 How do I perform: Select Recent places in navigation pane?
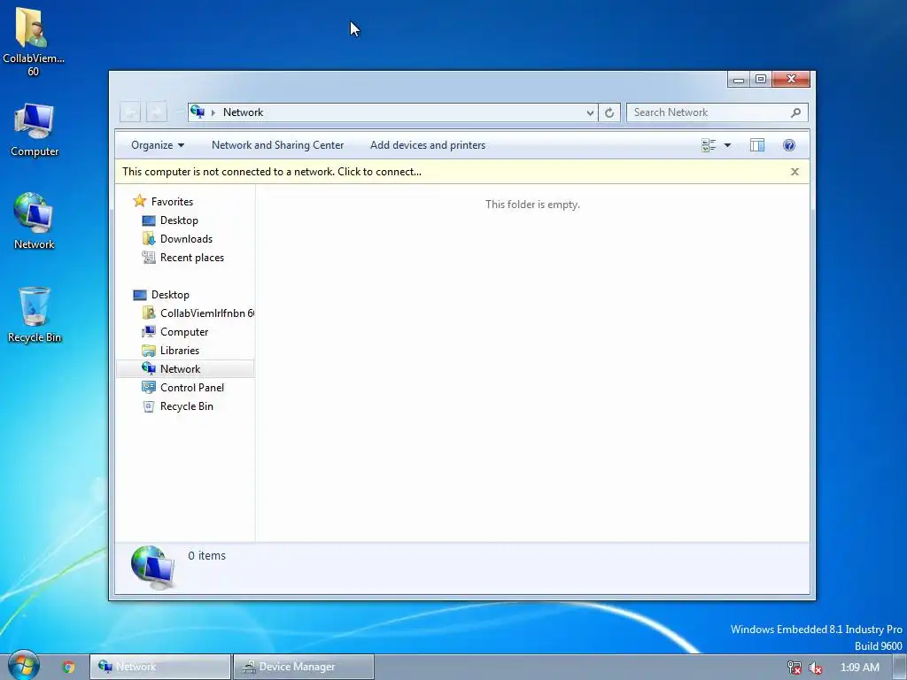pos(192,258)
